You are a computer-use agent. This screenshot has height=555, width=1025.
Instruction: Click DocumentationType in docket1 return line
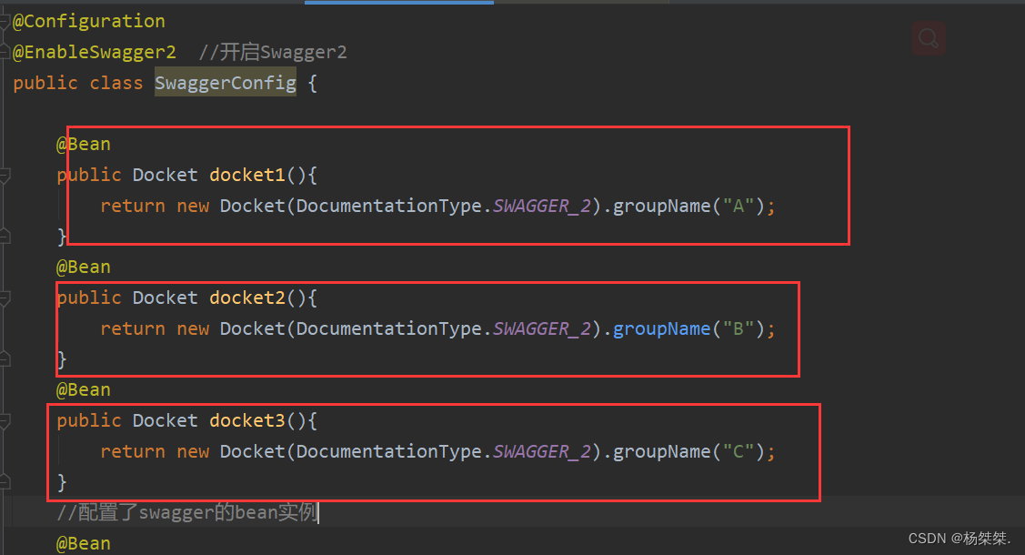pyautogui.click(x=389, y=206)
